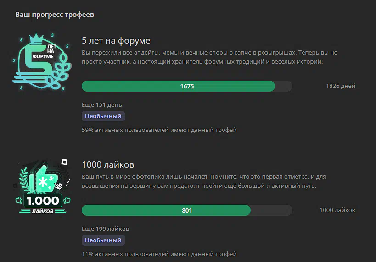
Task: Click the 59% активных пользователей statistic line
Action: coord(159,130)
